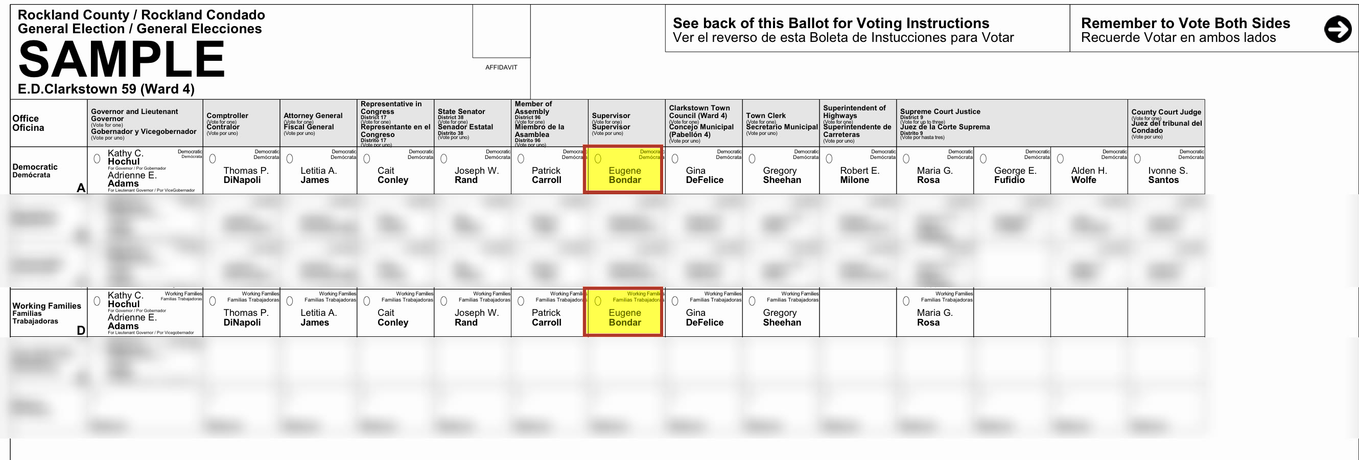1359x460 pixels.
Task: Select Joseph W. Rand Democratic oval
Action: tap(443, 159)
